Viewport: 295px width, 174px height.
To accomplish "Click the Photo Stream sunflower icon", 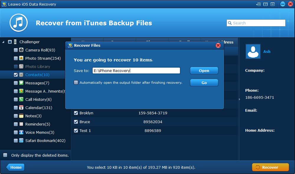I will (x=21, y=58).
